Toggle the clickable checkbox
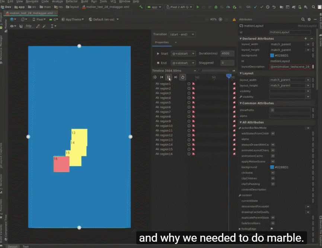 [x=273, y=173]
